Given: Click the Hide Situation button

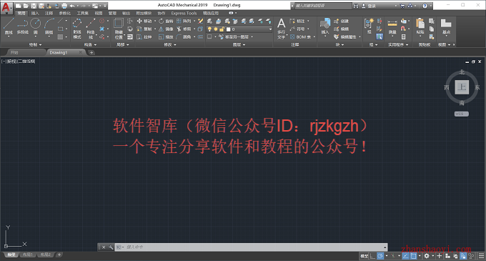Looking at the screenshot, I should (119, 28).
